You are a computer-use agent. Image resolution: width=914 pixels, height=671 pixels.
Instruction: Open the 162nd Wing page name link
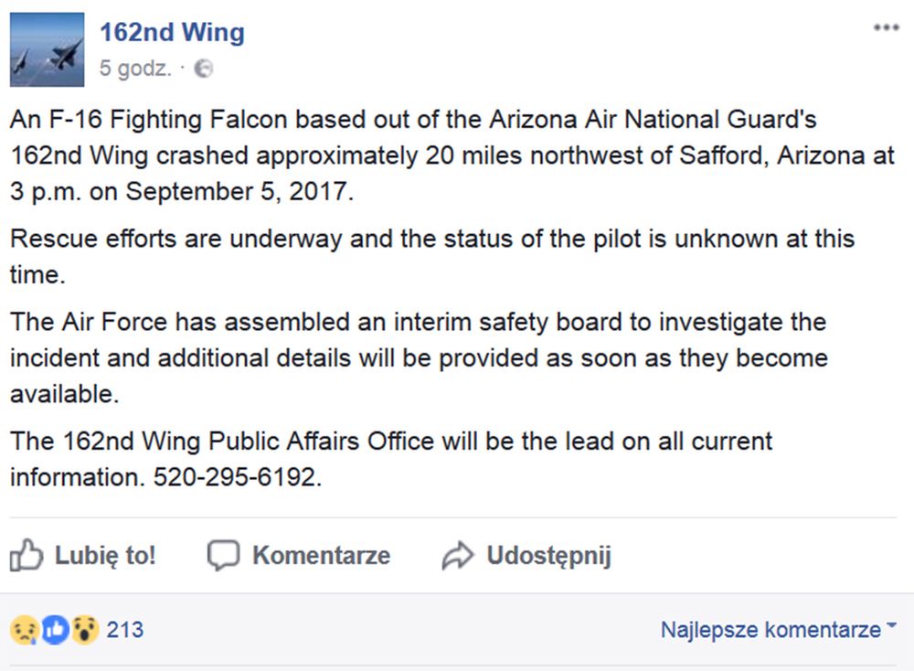coord(172,33)
